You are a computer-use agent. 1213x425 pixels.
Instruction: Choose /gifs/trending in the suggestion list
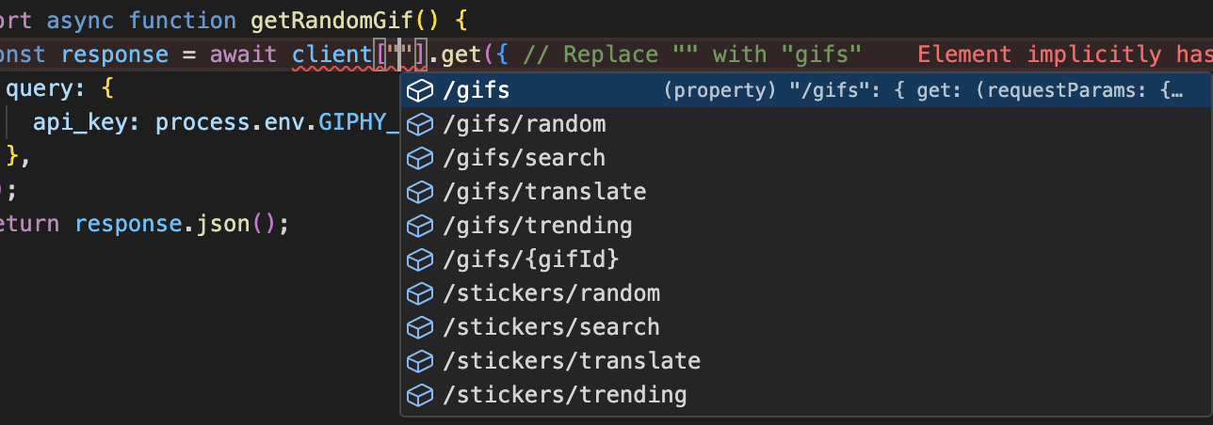[x=537, y=226]
